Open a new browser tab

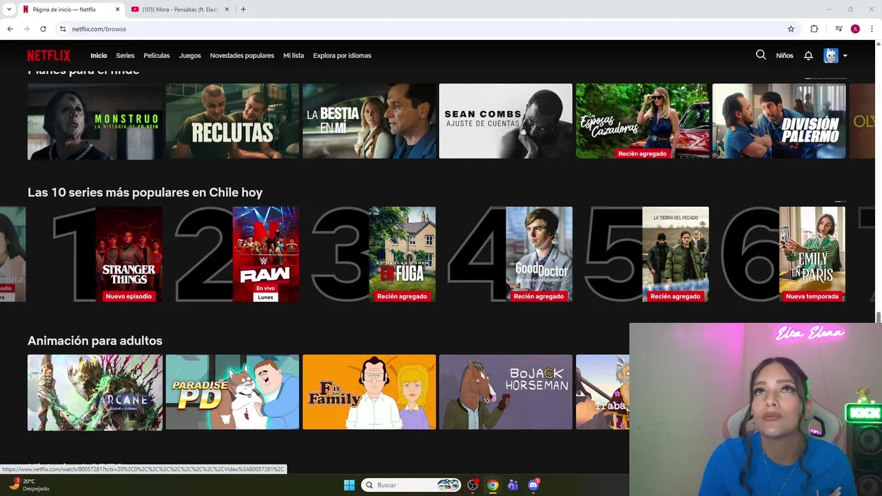coord(243,10)
